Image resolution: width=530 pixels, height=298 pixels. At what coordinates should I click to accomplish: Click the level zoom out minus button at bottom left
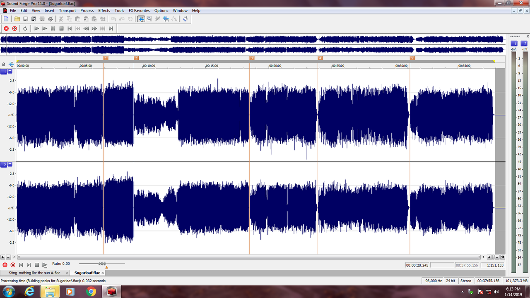[x=8, y=257]
